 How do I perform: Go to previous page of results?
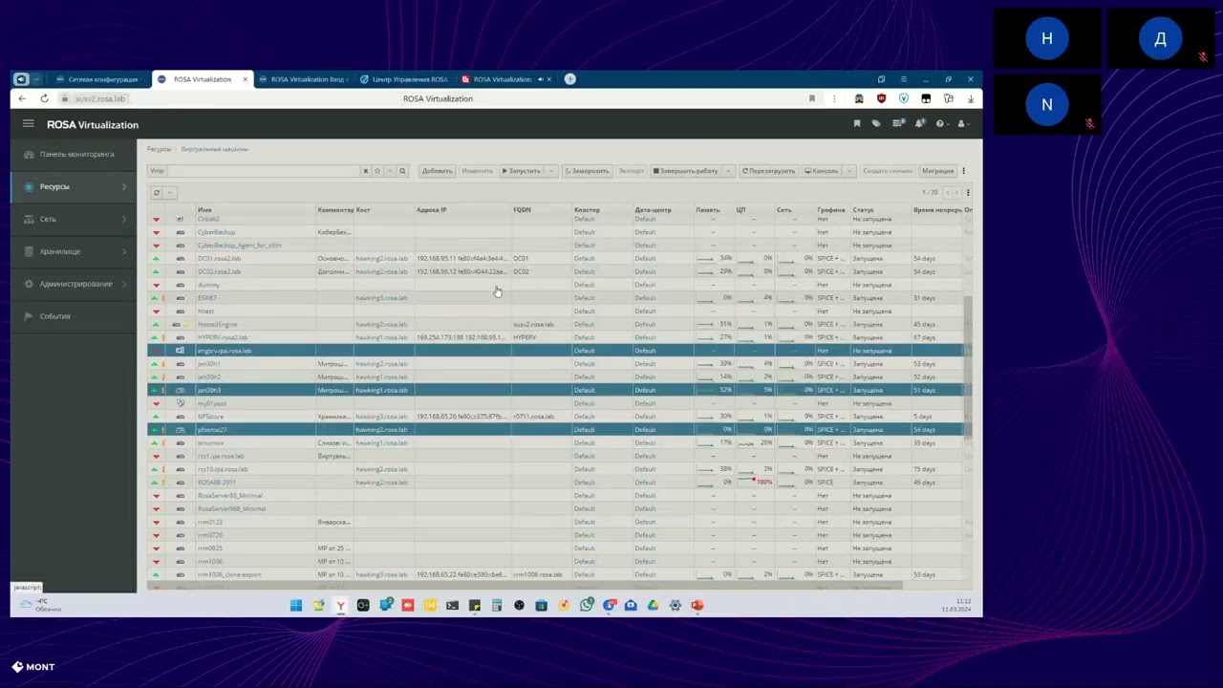pyautogui.click(x=946, y=192)
